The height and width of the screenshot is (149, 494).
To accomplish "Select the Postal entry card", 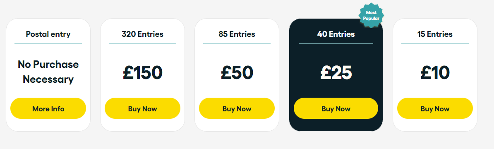I will point(48,75).
